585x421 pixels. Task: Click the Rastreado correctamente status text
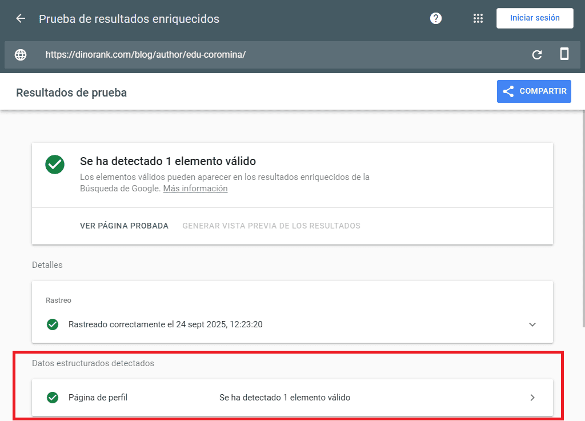[x=165, y=324]
